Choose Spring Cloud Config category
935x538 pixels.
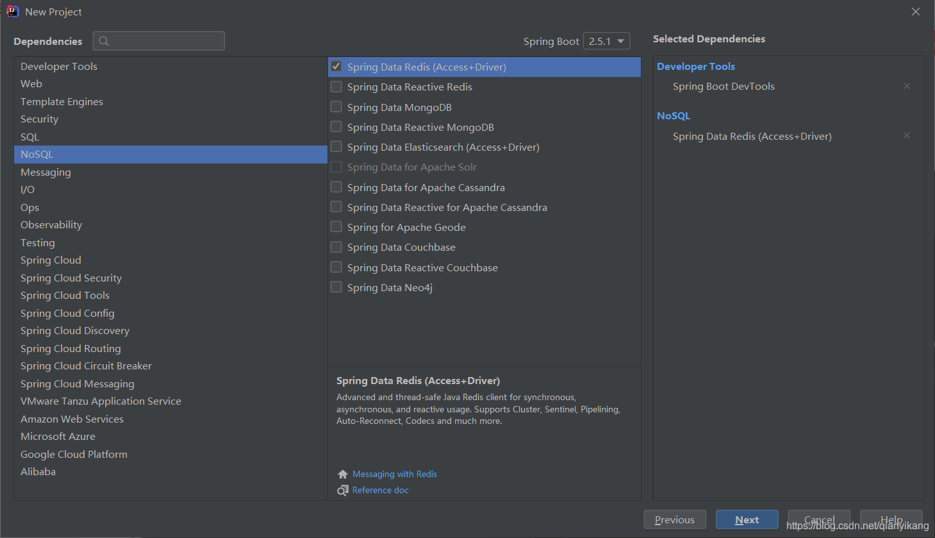[x=170, y=313]
